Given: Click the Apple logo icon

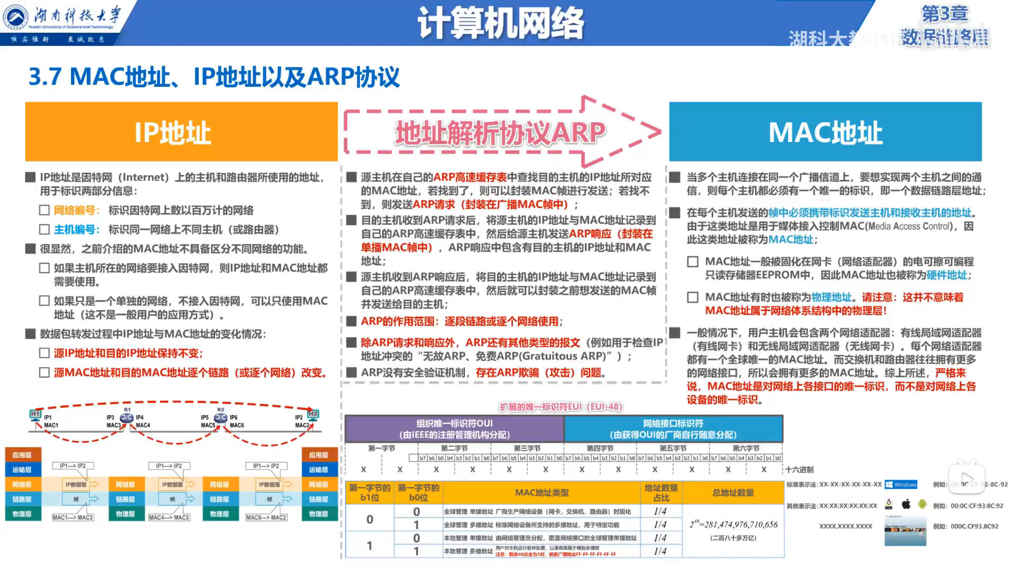Looking at the screenshot, I should click(906, 504).
